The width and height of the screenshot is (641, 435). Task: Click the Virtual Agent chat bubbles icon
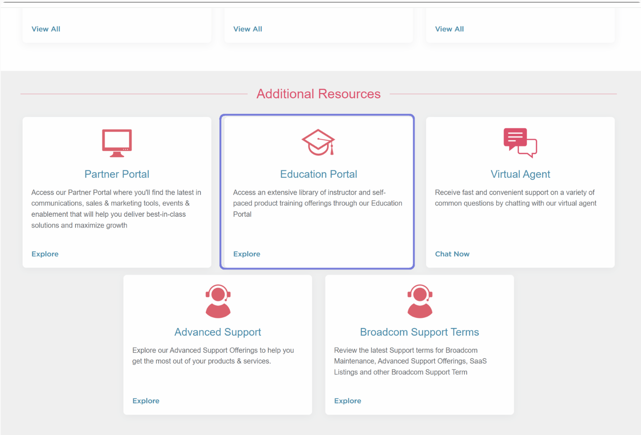520,143
